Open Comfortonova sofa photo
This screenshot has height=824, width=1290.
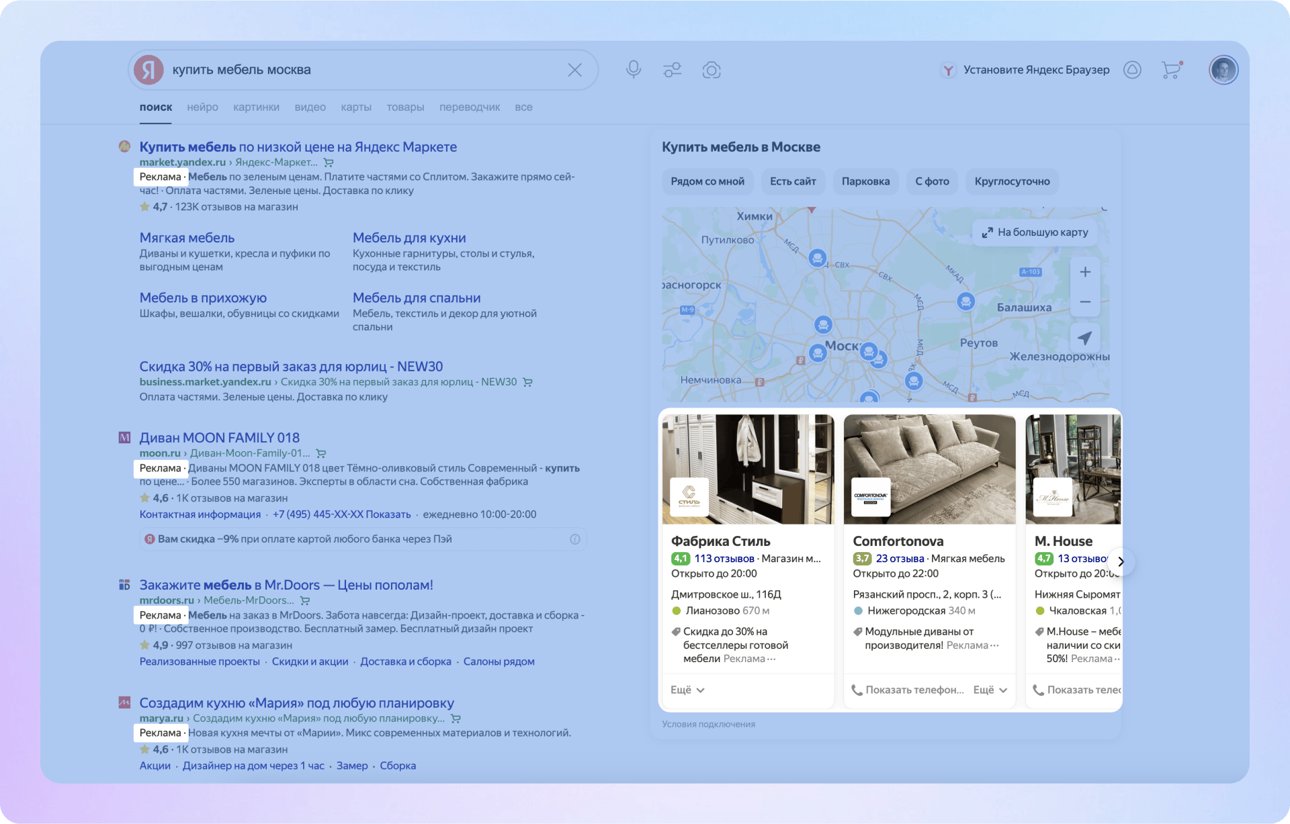coord(929,469)
